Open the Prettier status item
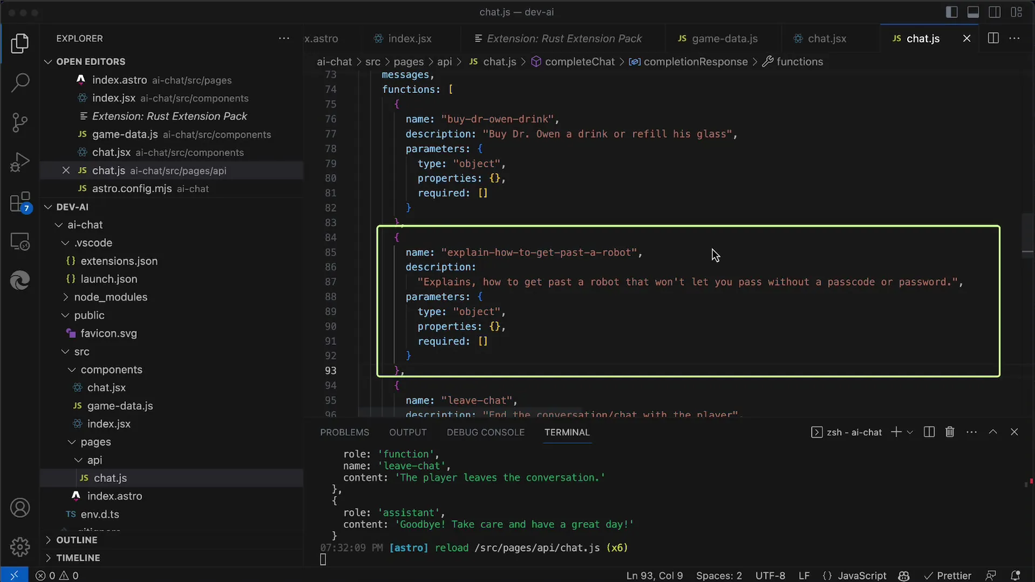This screenshot has width=1035, height=582. coord(948,576)
